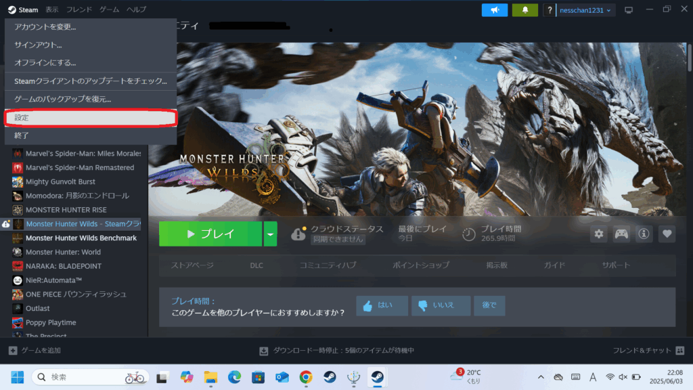The width and height of the screenshot is (693, 390).
Task: Add to favorites heart icon
Action: [667, 234]
